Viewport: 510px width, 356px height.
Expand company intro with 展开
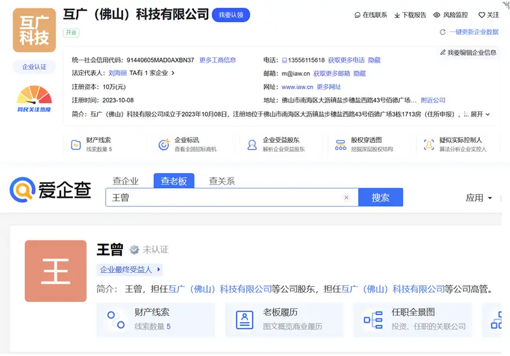(x=480, y=114)
